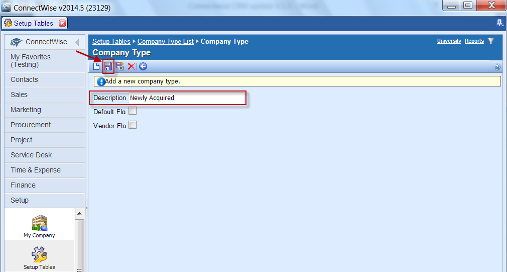Save the company type
507x272 pixels.
click(x=107, y=66)
